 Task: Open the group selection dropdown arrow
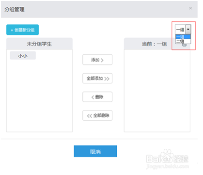click(188, 30)
